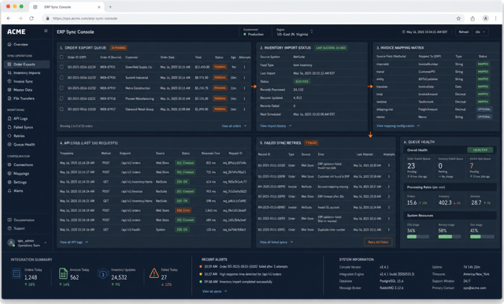Click the Retries icon in sidebar
The width and height of the screenshot is (504, 304).
pyautogui.click(x=9, y=136)
